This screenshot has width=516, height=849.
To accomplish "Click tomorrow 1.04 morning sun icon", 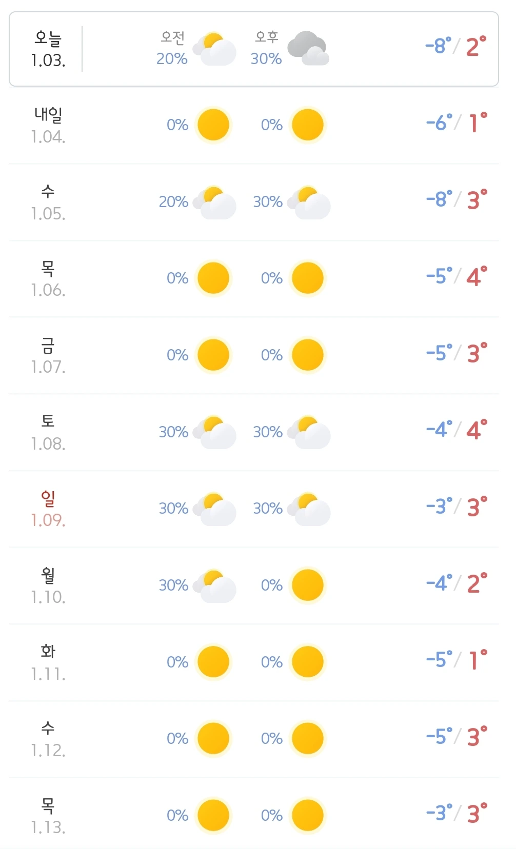I will [213, 125].
